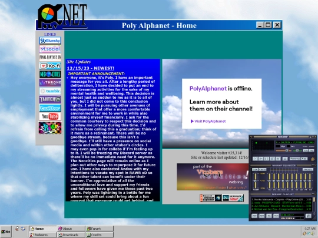The width and height of the screenshot is (318, 238).
Task: Open the YouTube link badge
Action: point(50,116)
